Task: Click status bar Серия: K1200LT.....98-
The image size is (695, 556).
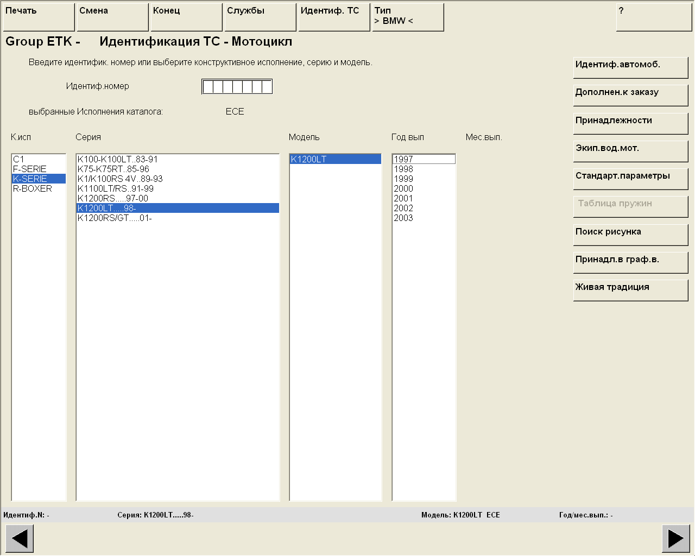Action: [155, 515]
